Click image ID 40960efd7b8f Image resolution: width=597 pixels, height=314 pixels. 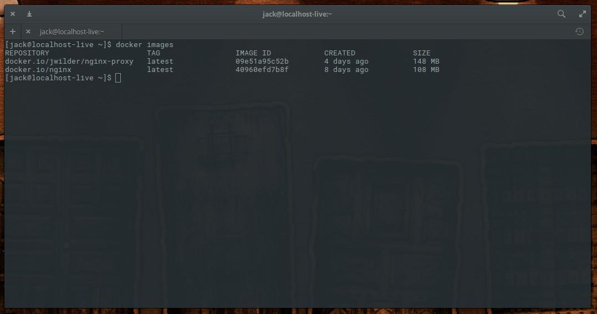click(262, 70)
